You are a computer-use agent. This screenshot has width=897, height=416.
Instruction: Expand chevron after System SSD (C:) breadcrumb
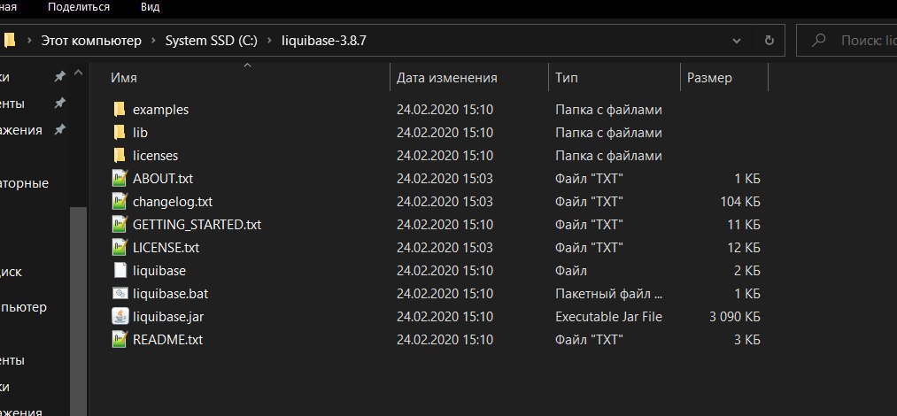coord(269,41)
